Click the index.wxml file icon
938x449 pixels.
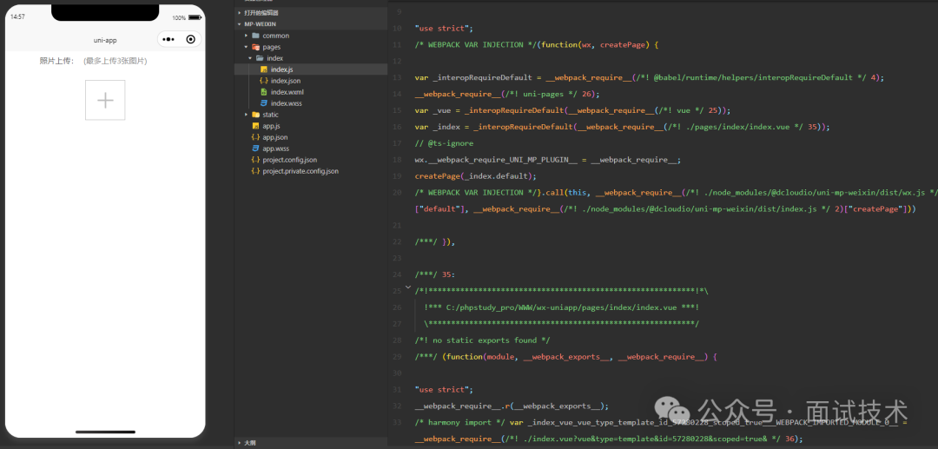[x=264, y=92]
